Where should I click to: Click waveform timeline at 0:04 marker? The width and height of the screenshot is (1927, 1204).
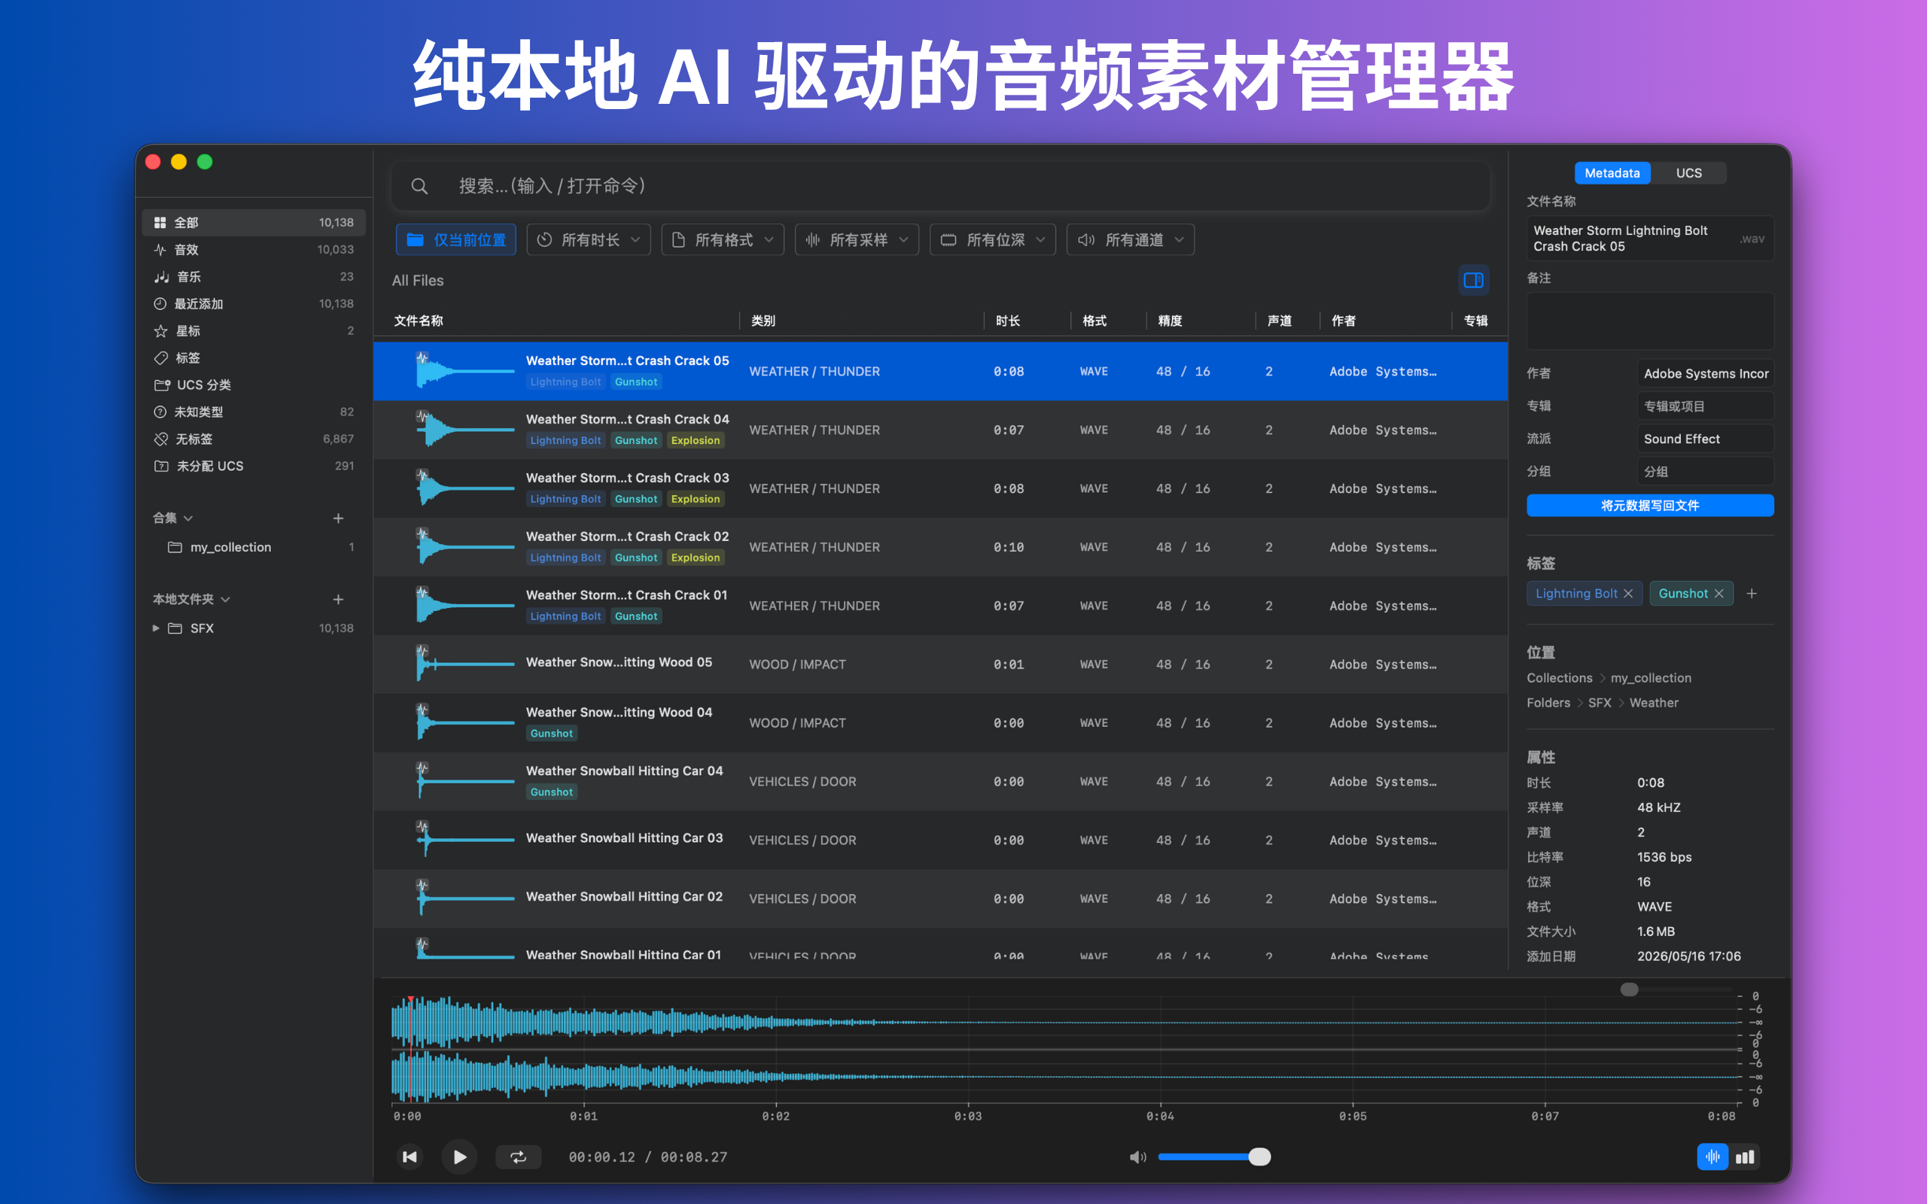(x=1160, y=1116)
